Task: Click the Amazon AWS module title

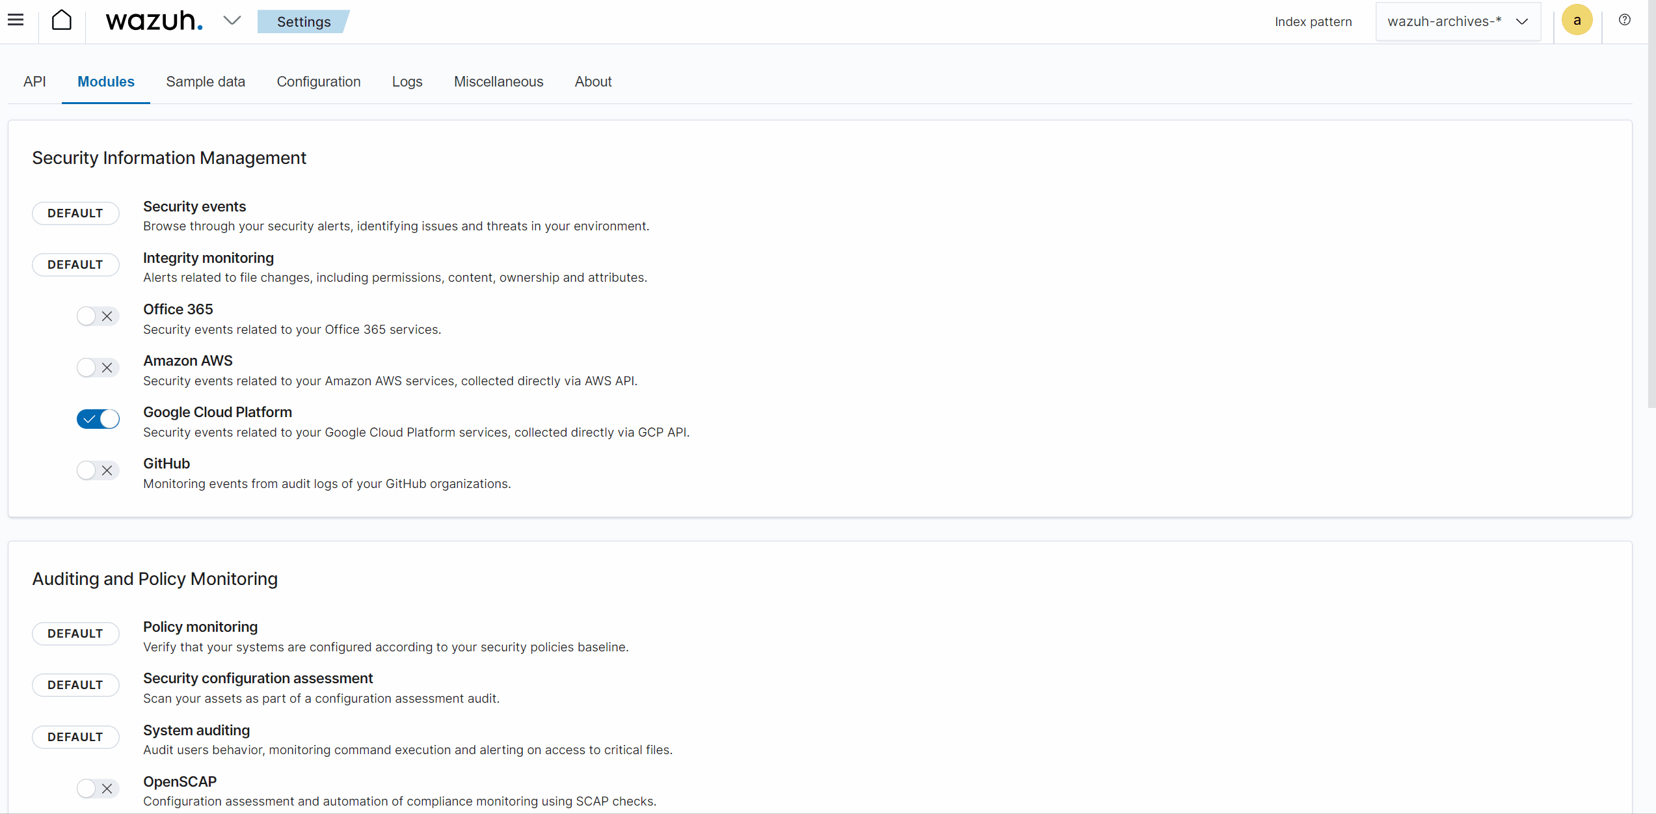Action: pos(188,360)
